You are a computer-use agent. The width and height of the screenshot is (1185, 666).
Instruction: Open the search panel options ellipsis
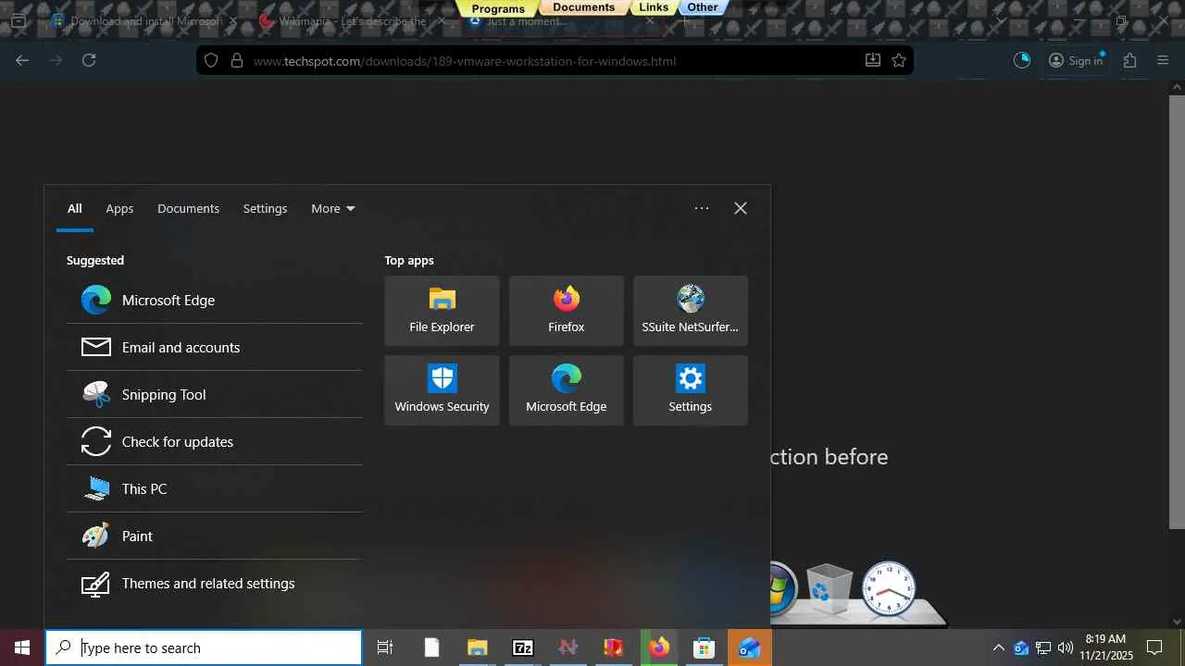pyautogui.click(x=702, y=208)
